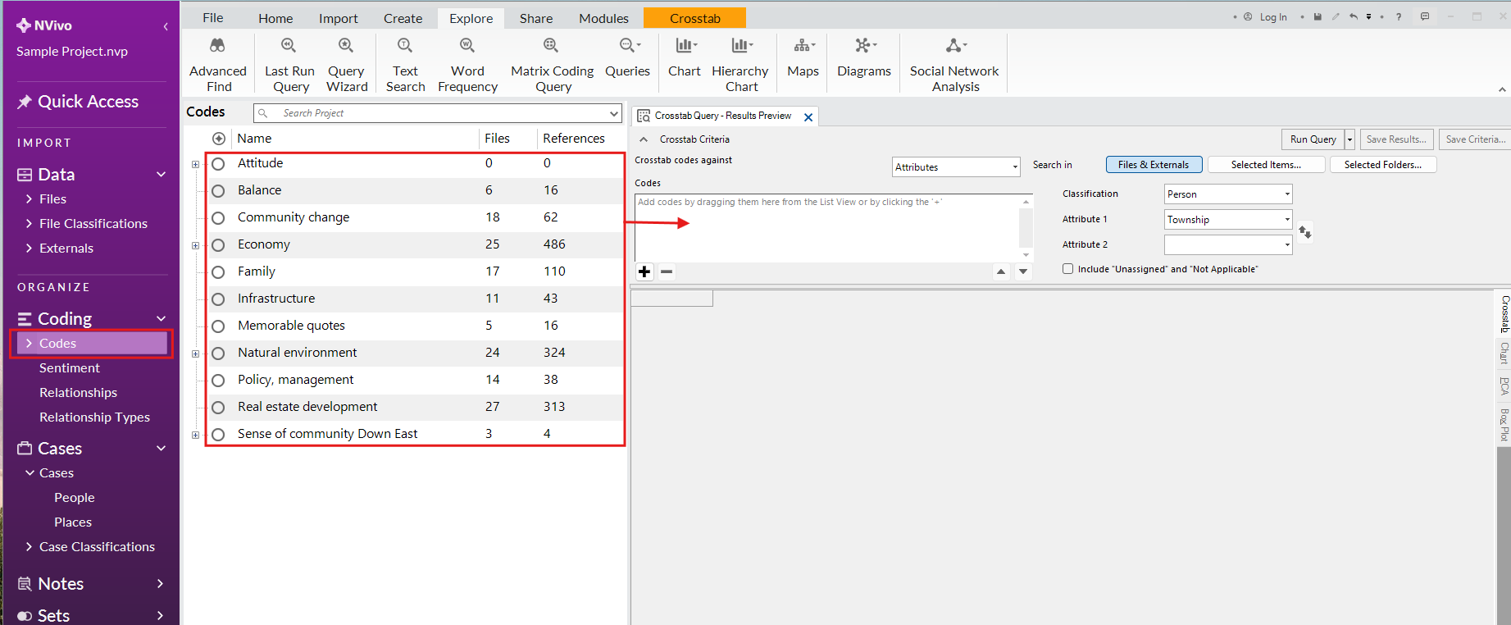Select the Family code circle
1511x625 pixels.
click(218, 272)
